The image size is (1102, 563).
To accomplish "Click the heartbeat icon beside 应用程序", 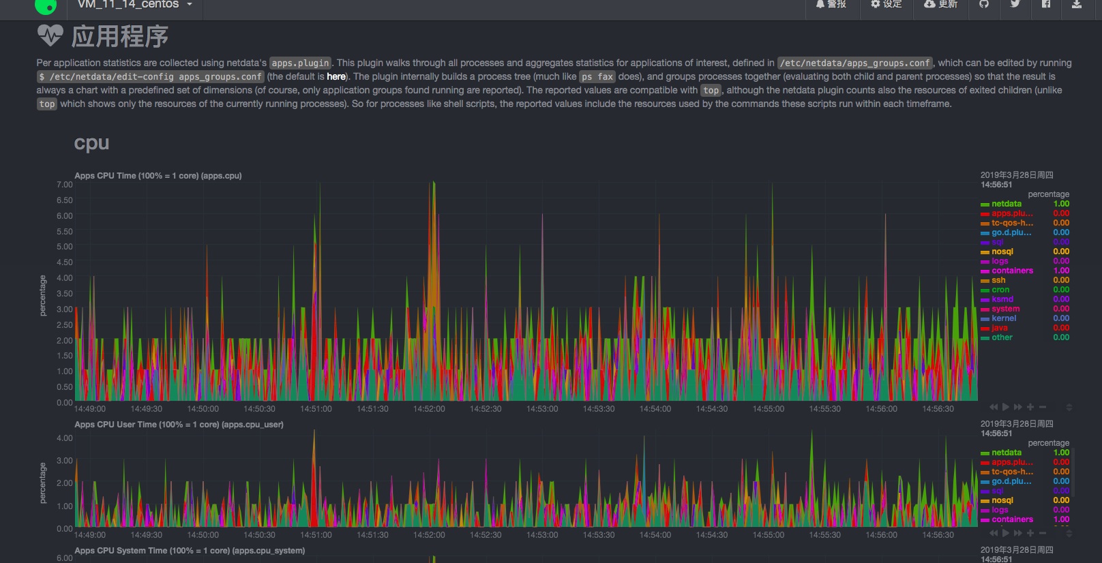I will pyautogui.click(x=50, y=36).
